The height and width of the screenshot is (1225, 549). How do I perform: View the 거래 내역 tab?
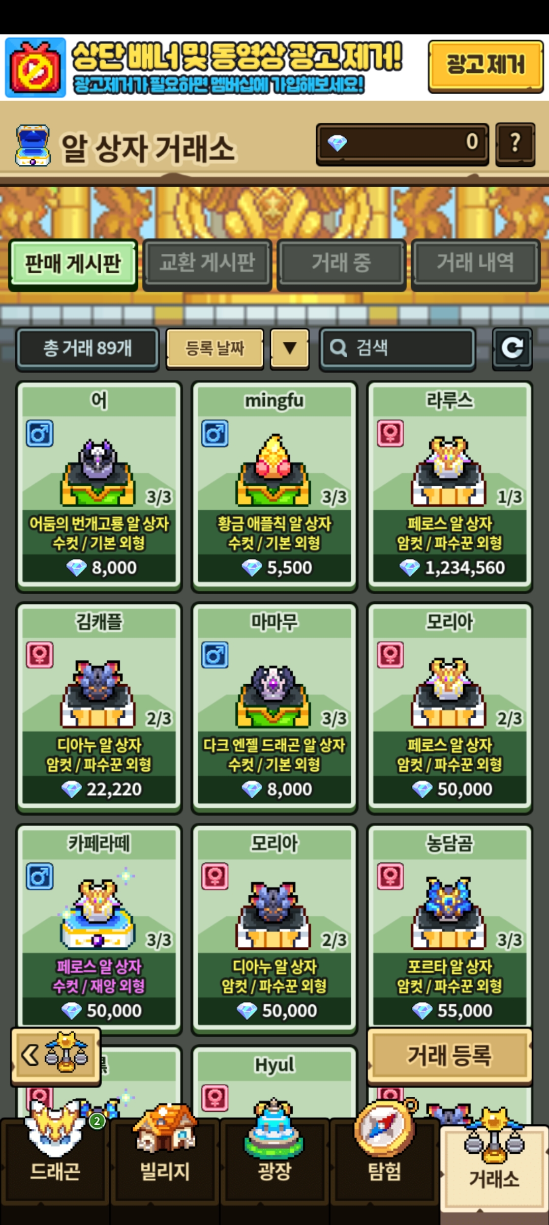pos(475,264)
